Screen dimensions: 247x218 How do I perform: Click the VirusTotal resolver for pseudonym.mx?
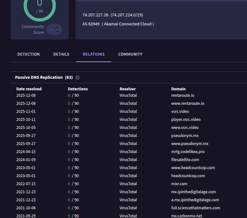128,136
